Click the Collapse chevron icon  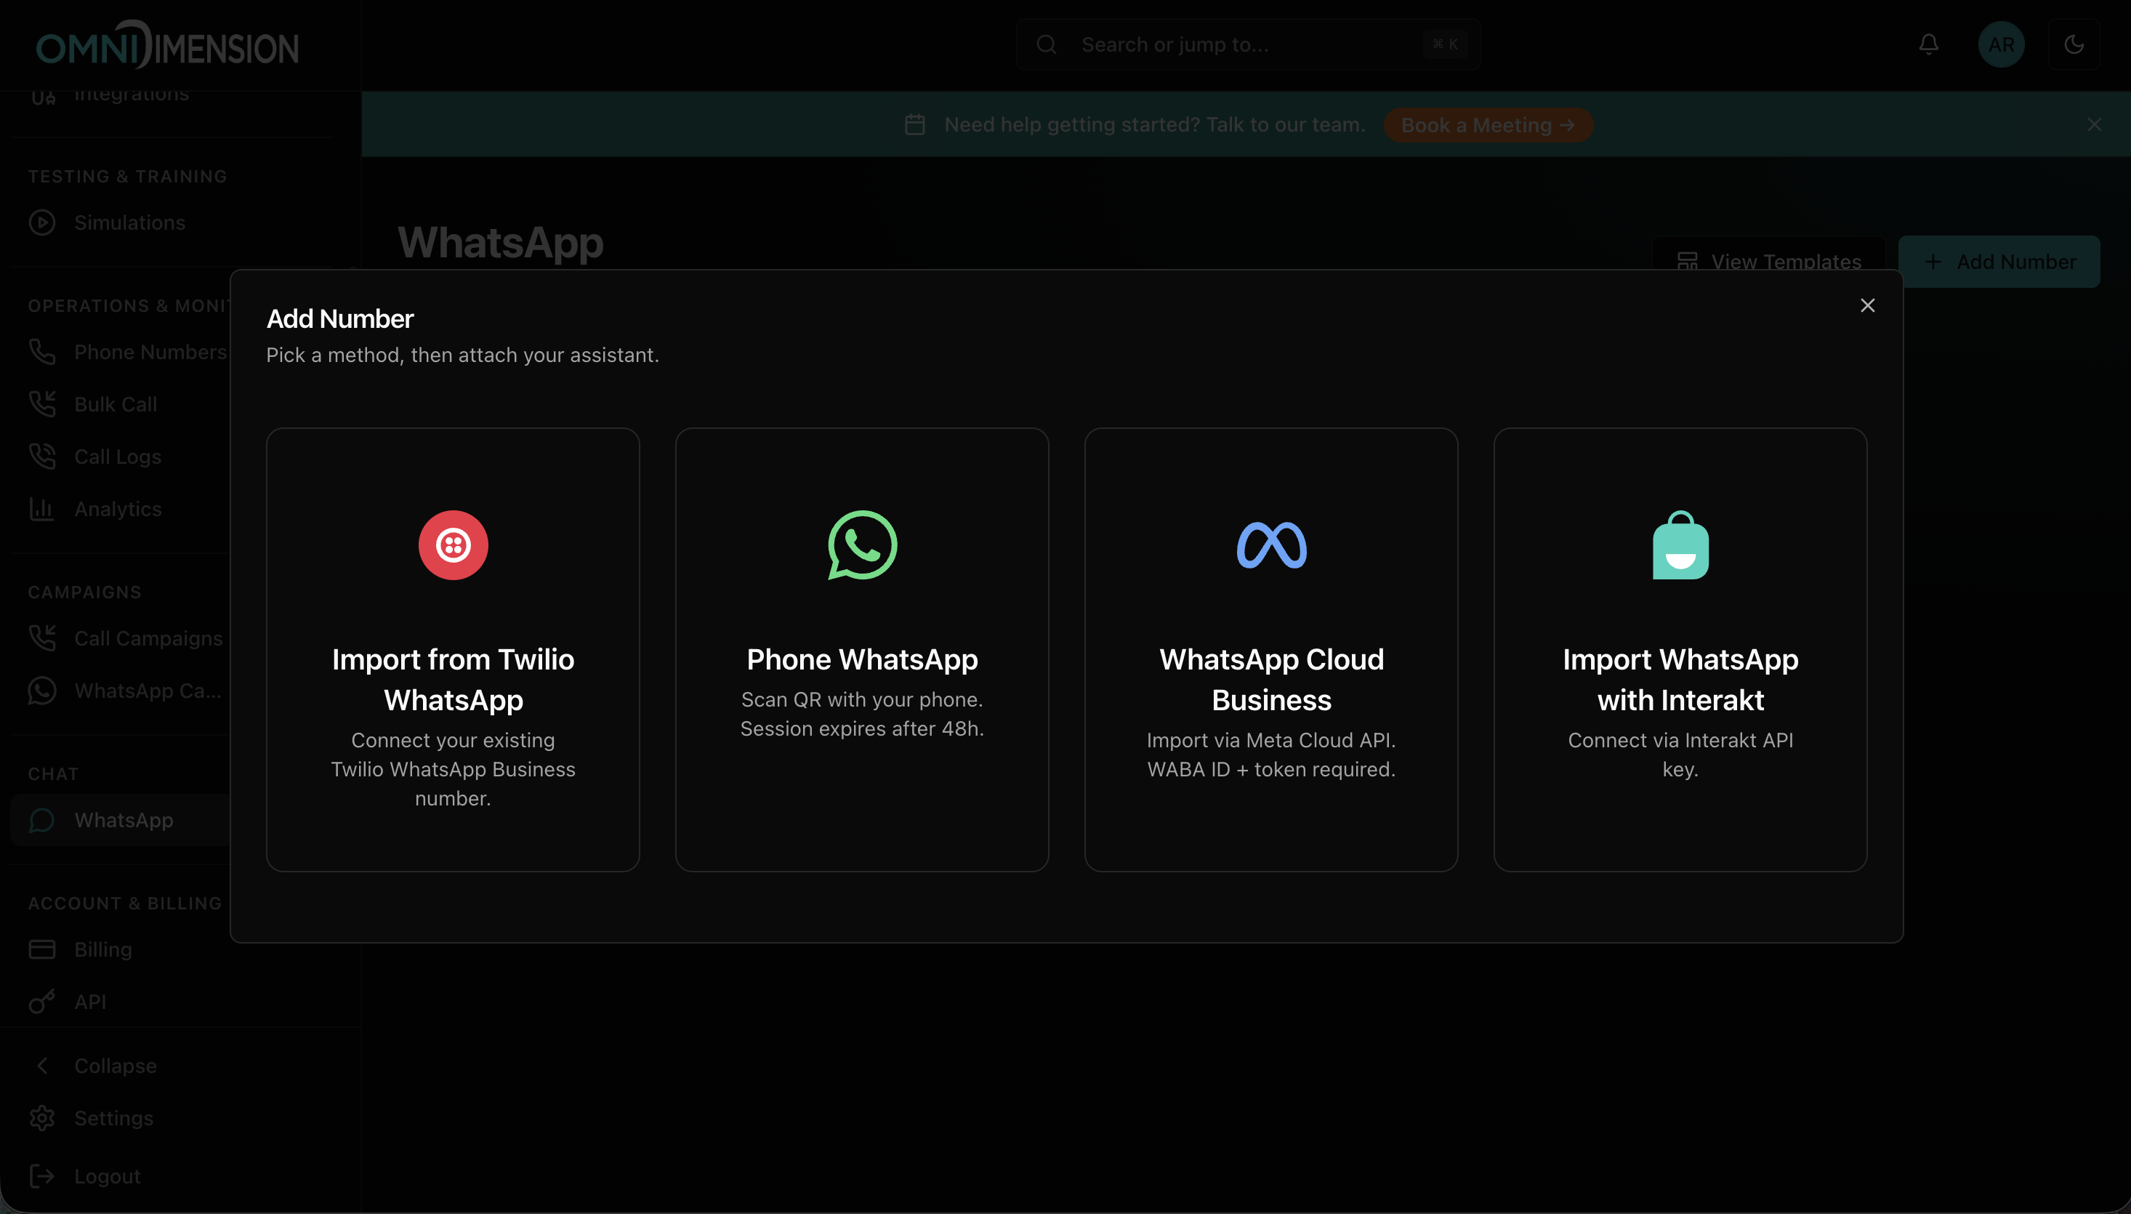pyautogui.click(x=41, y=1066)
